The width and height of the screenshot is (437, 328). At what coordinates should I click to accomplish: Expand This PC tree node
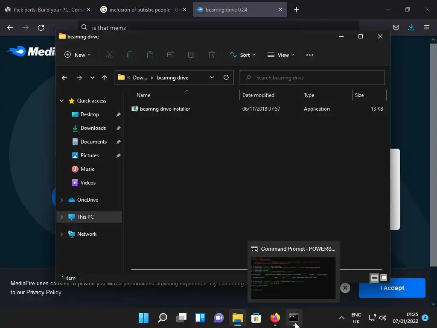point(61,217)
